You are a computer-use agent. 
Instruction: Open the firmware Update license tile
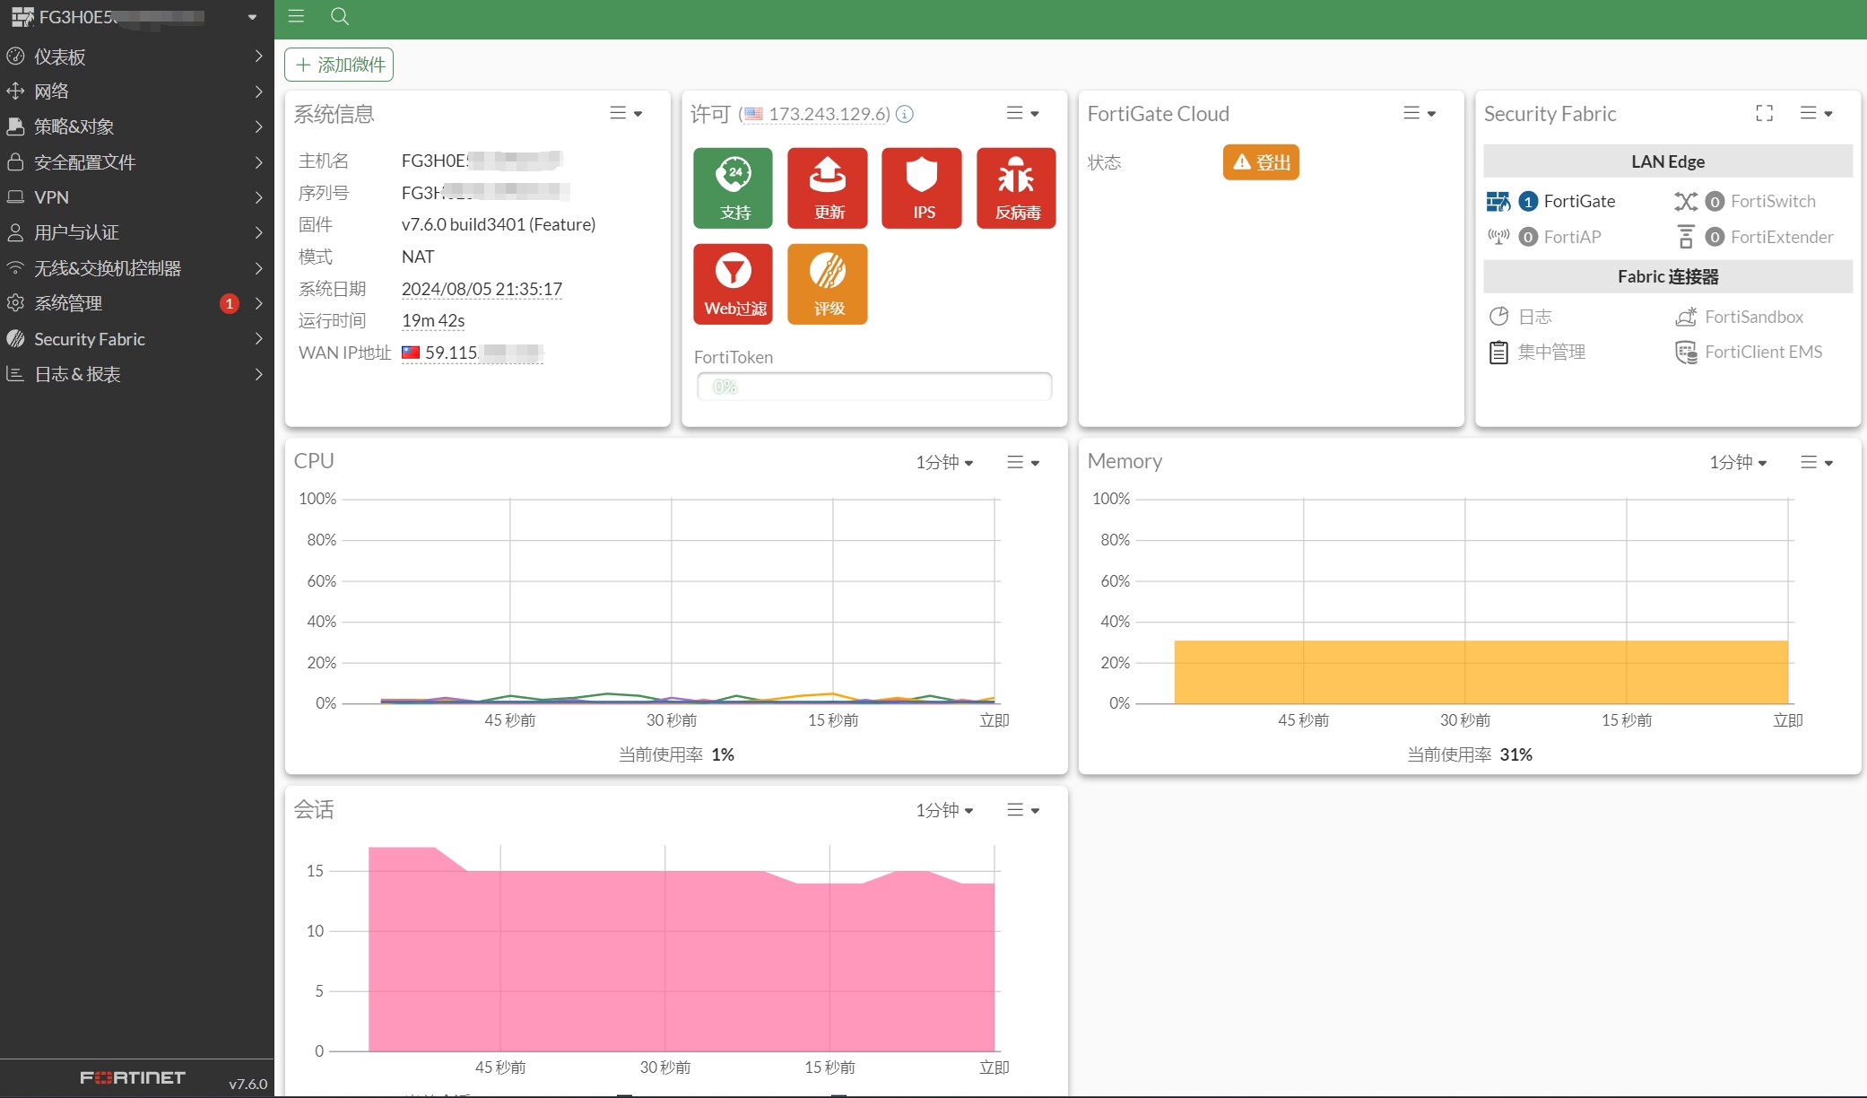pyautogui.click(x=827, y=187)
